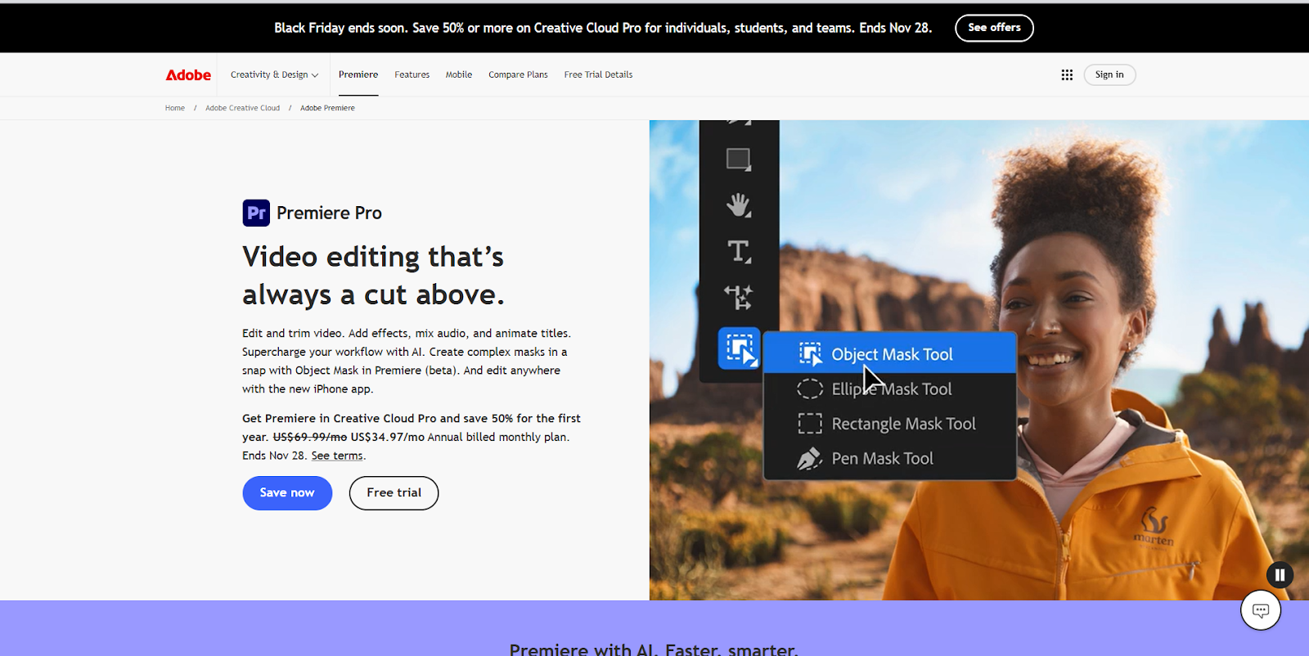Click the Premiere with AI heading
Viewport: 1309px width, 656px height.
point(653,649)
